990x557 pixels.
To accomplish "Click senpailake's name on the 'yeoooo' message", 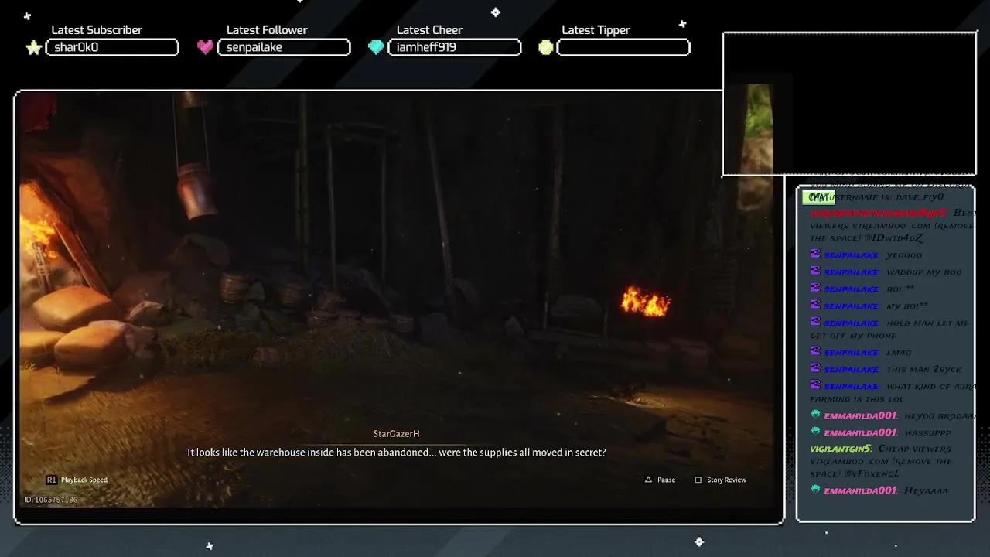I will [851, 255].
